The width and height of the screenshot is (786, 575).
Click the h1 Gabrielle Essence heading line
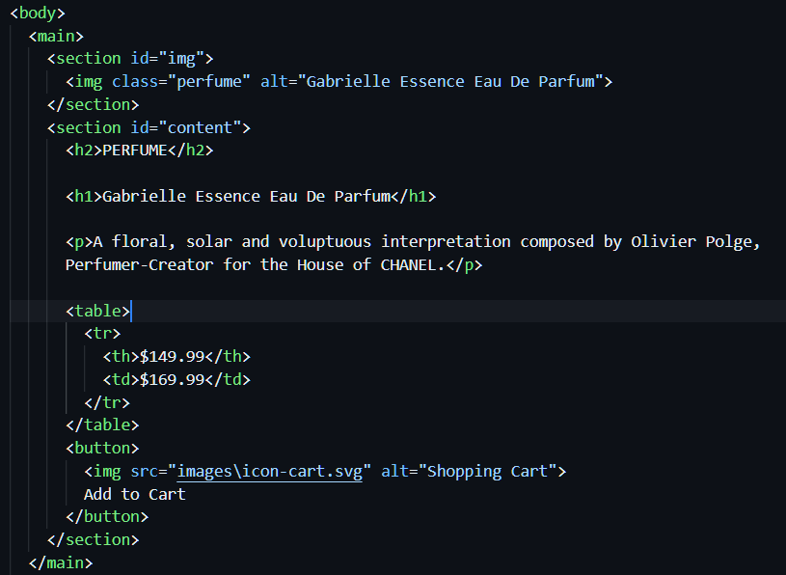click(x=251, y=197)
